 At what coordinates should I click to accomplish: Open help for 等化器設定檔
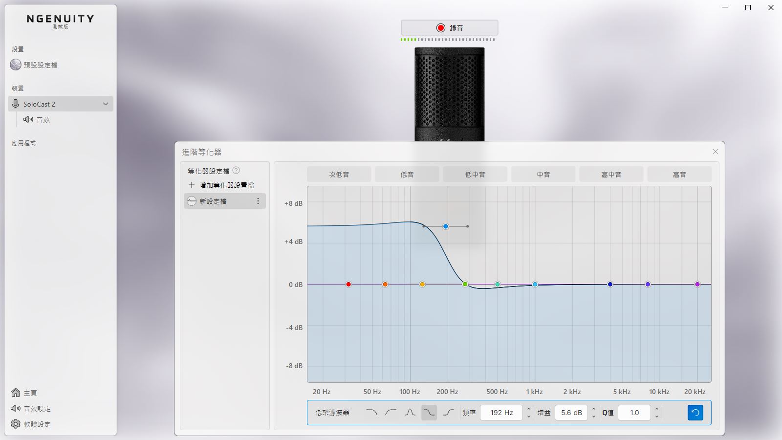[236, 171]
